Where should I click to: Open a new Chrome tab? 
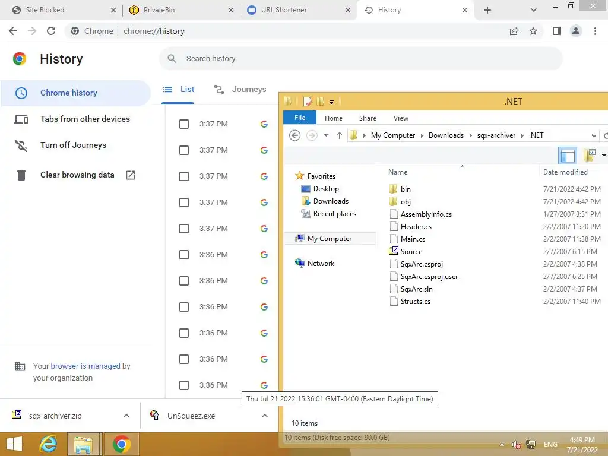[487, 10]
